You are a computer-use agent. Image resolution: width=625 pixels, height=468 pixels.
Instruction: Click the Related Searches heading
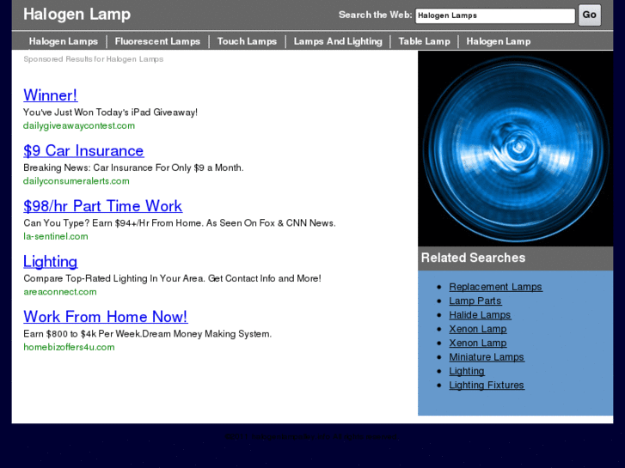[473, 258]
